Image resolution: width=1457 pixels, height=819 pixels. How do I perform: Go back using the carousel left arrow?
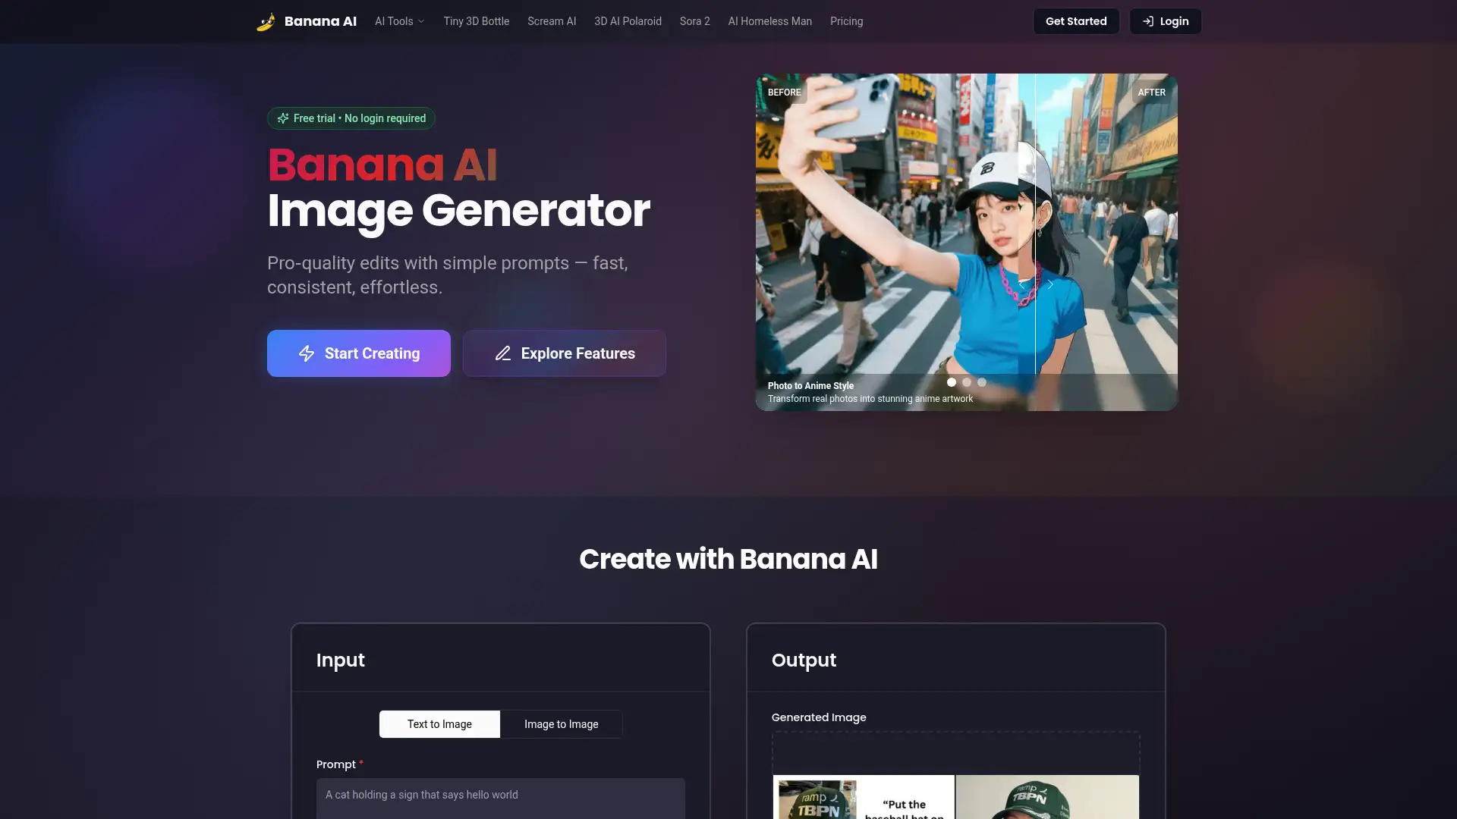[1023, 286]
